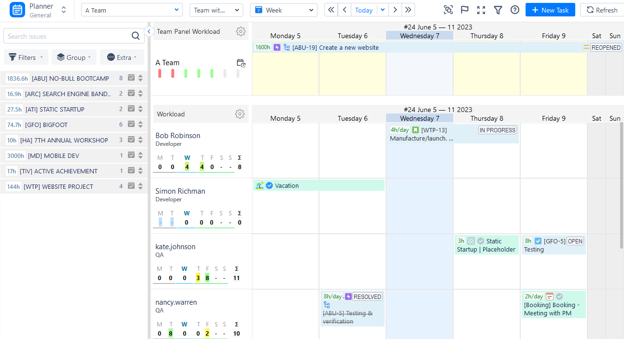The image size is (624, 339).
Task: Open Workload section settings gear
Action: click(239, 114)
